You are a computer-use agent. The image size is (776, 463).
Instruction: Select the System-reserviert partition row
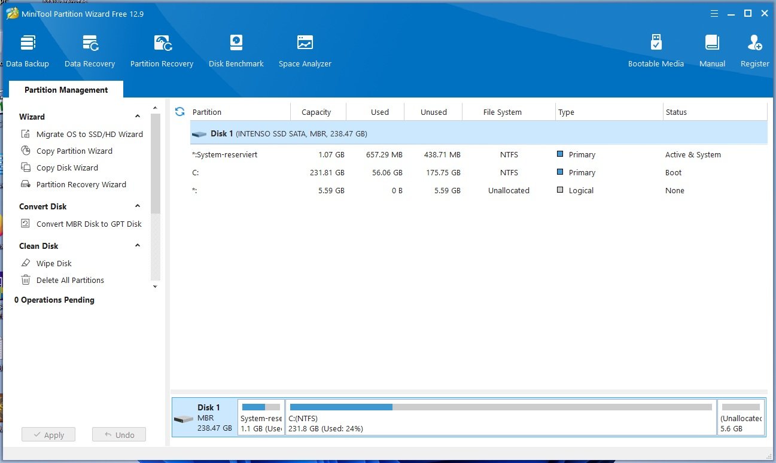coord(479,154)
